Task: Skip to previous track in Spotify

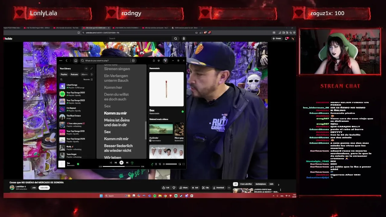Action: coord(115,163)
